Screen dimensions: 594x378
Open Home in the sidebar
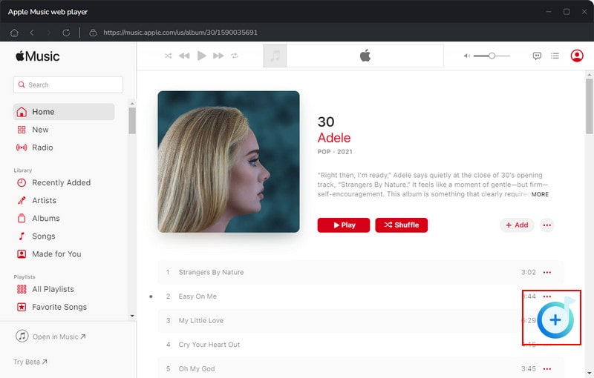coord(64,112)
